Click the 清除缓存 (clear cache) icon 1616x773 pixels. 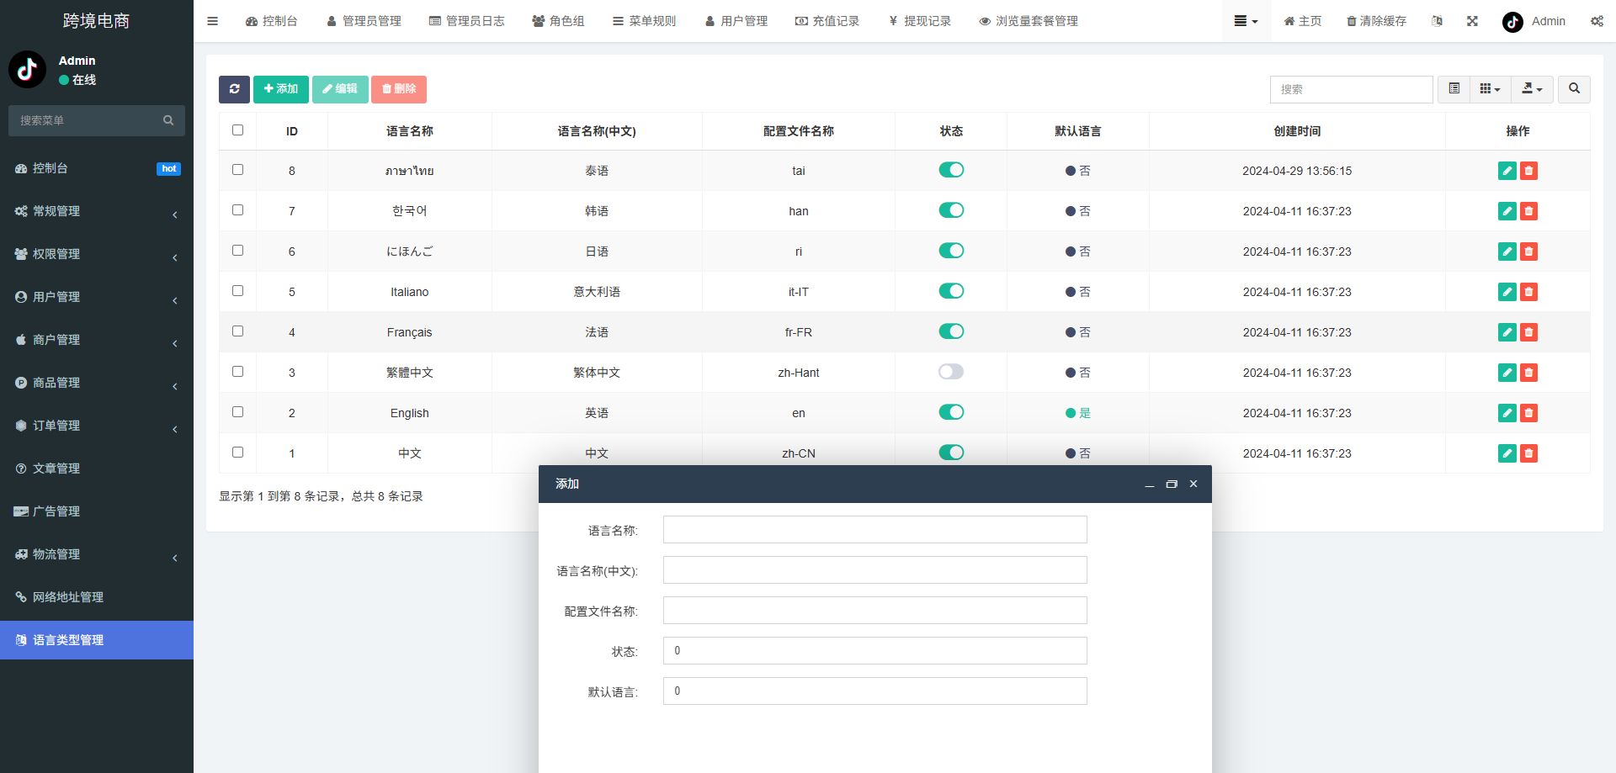pos(1377,20)
